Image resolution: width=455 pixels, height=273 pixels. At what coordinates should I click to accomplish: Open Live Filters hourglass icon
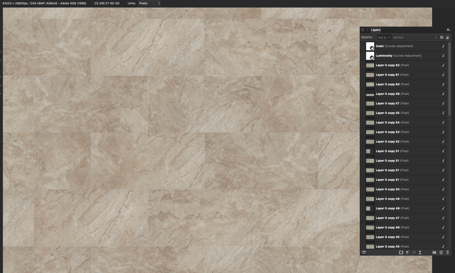[420, 252]
